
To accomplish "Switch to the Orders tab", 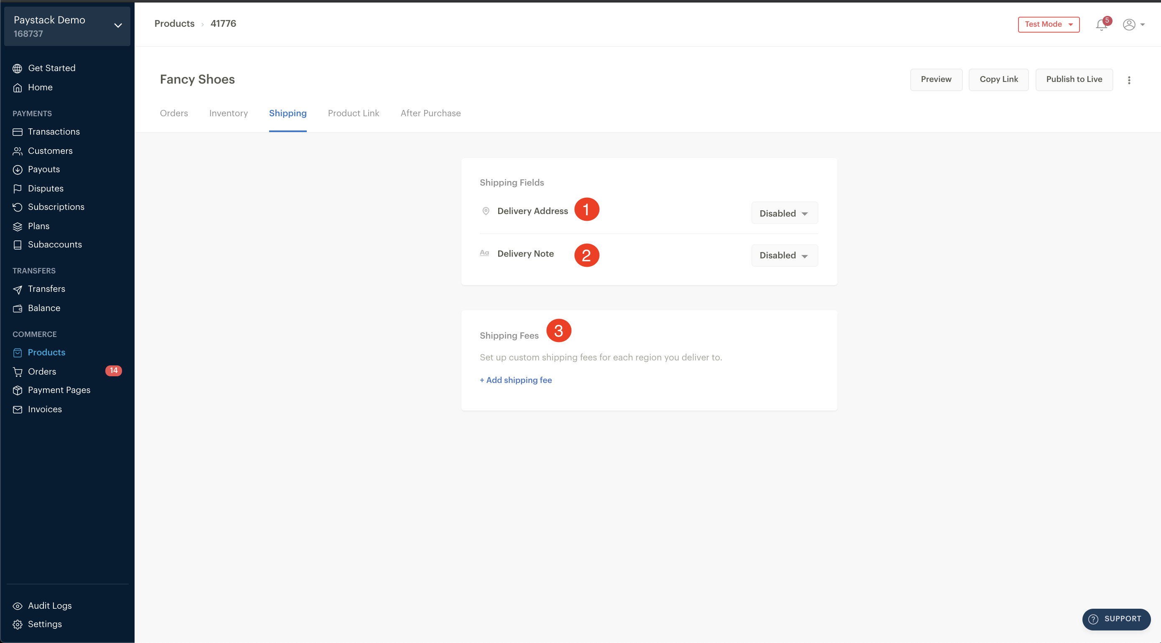I will 173,113.
